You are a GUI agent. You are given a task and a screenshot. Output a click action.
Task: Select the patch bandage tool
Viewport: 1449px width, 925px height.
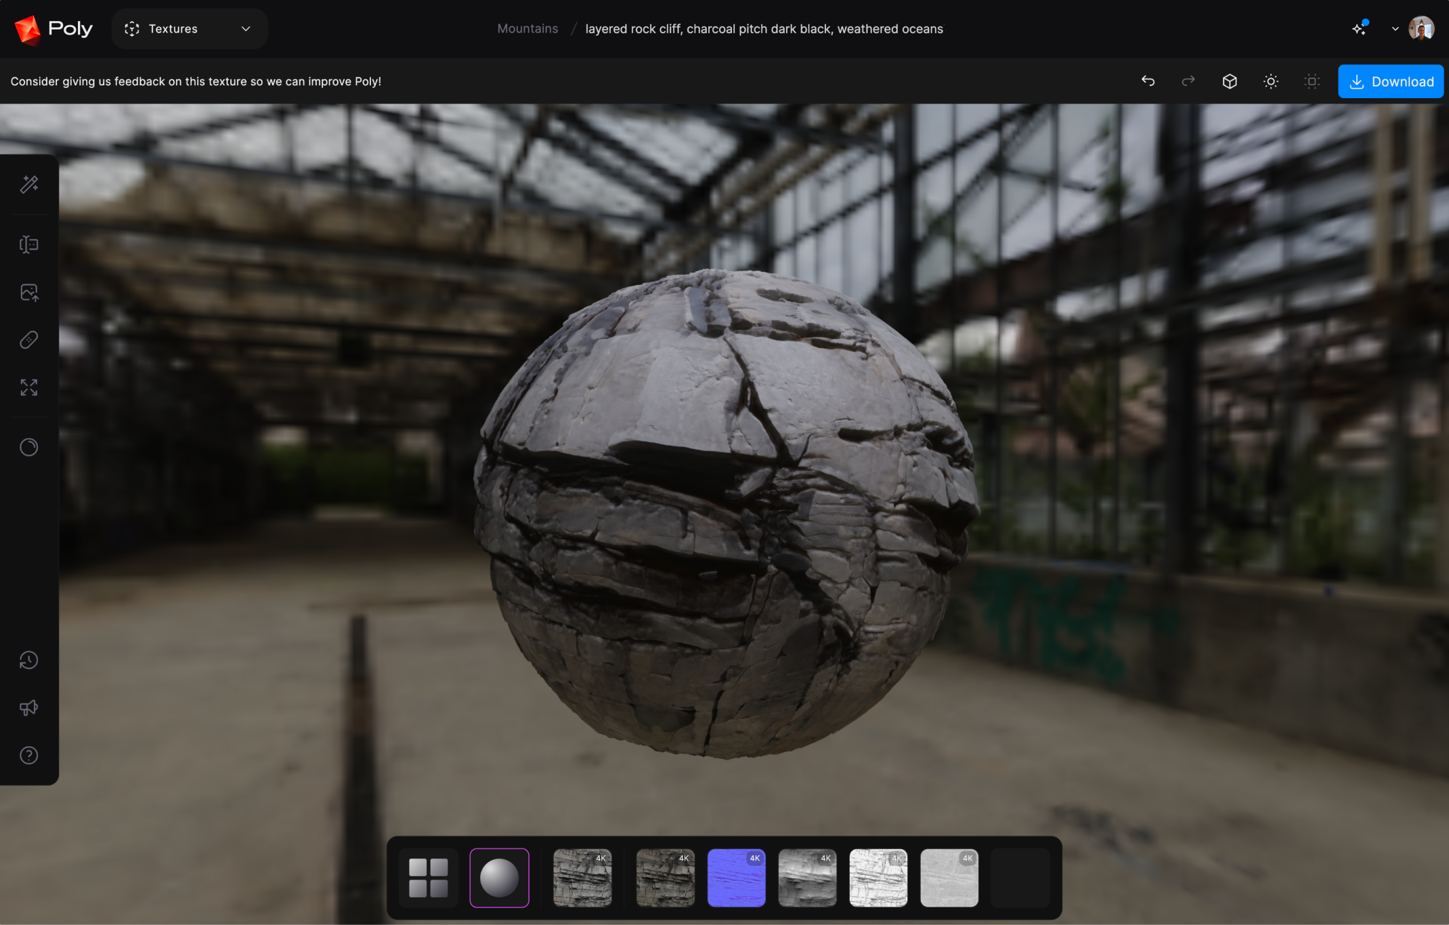click(x=29, y=340)
